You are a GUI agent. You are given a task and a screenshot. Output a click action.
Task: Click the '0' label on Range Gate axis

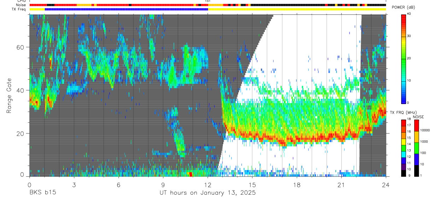pyautogui.click(x=23, y=175)
